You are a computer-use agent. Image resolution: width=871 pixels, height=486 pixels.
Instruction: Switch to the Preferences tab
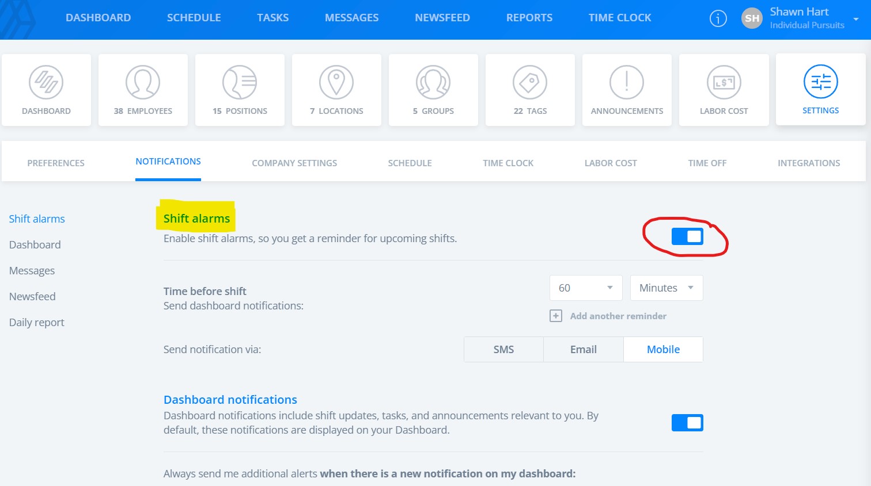click(56, 163)
